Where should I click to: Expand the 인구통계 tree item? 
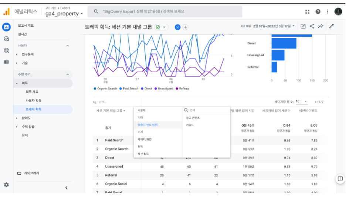click(x=17, y=54)
